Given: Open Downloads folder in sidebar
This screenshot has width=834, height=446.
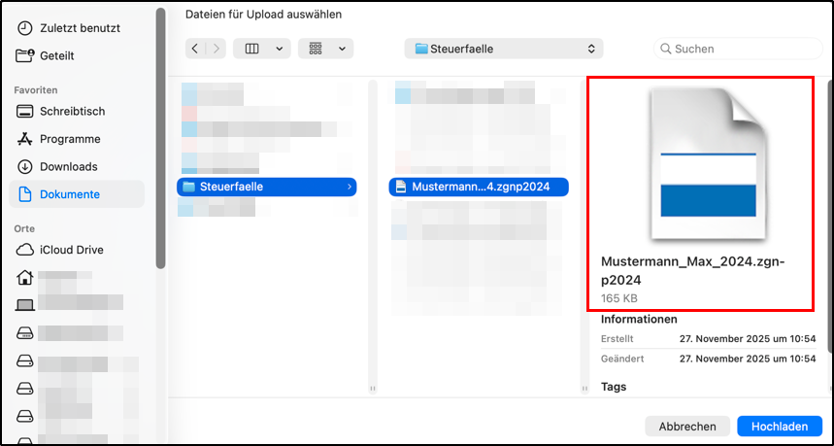Looking at the screenshot, I should (57, 166).
